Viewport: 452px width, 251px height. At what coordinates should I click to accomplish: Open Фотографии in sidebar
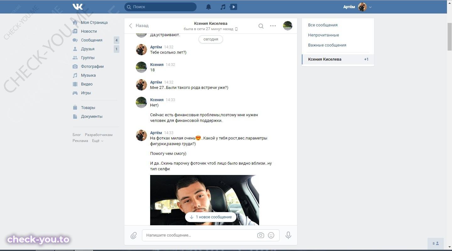pyautogui.click(x=92, y=67)
